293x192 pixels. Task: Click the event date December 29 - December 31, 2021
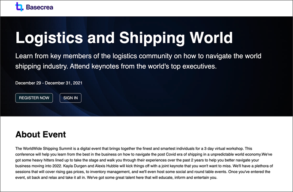[49, 83]
